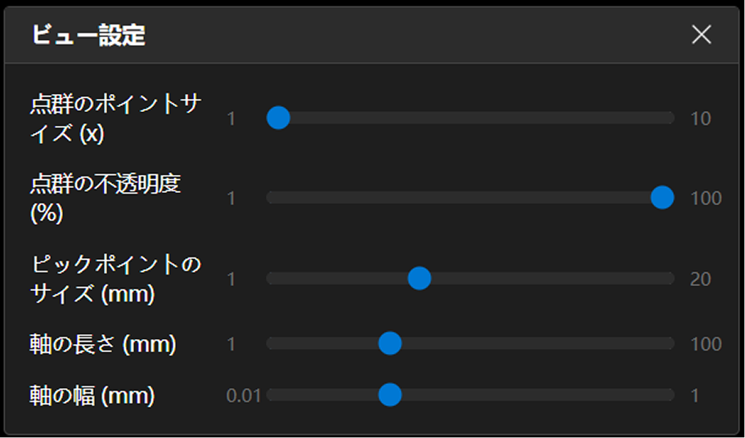Click the ビュー設定 title text
This screenshot has width=745, height=438.
(x=88, y=35)
